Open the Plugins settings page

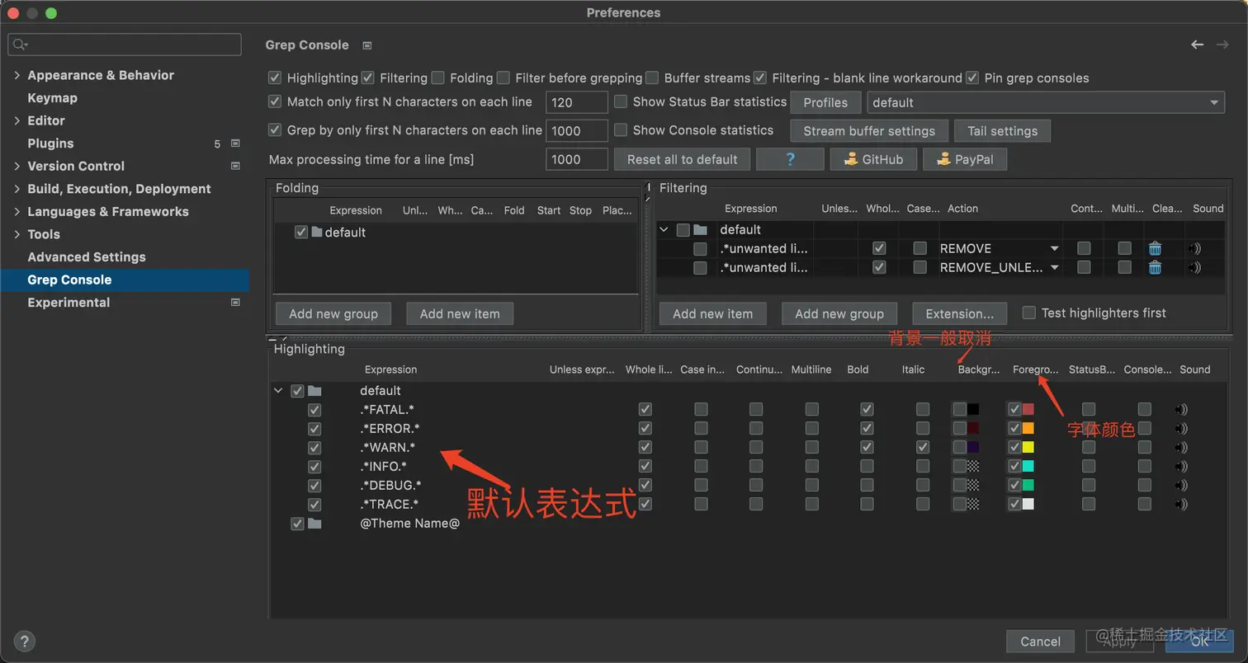(50, 143)
